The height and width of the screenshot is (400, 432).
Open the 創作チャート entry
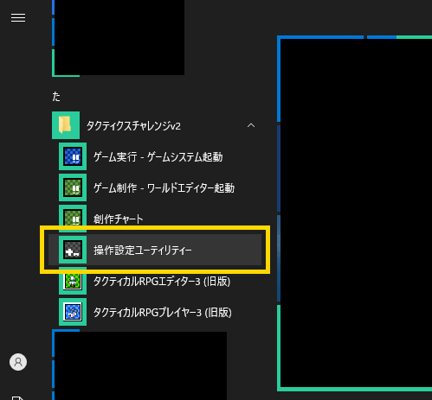119,219
